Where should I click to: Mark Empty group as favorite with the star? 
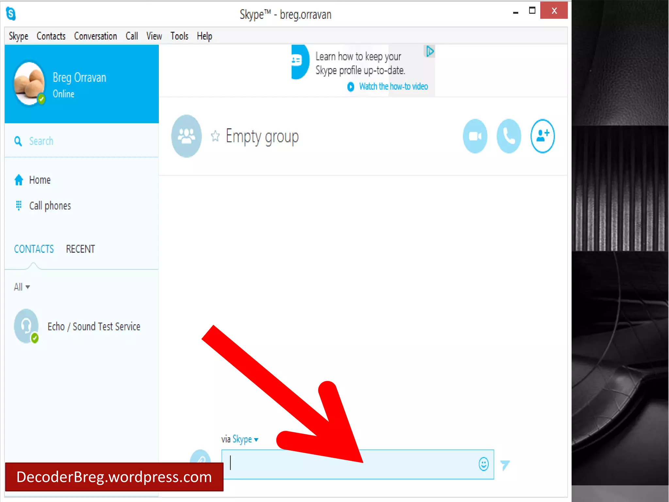coord(215,136)
